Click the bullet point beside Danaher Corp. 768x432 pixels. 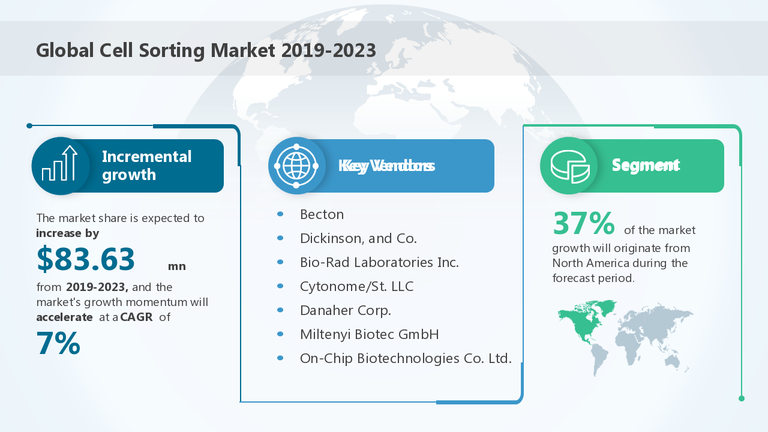tap(280, 310)
